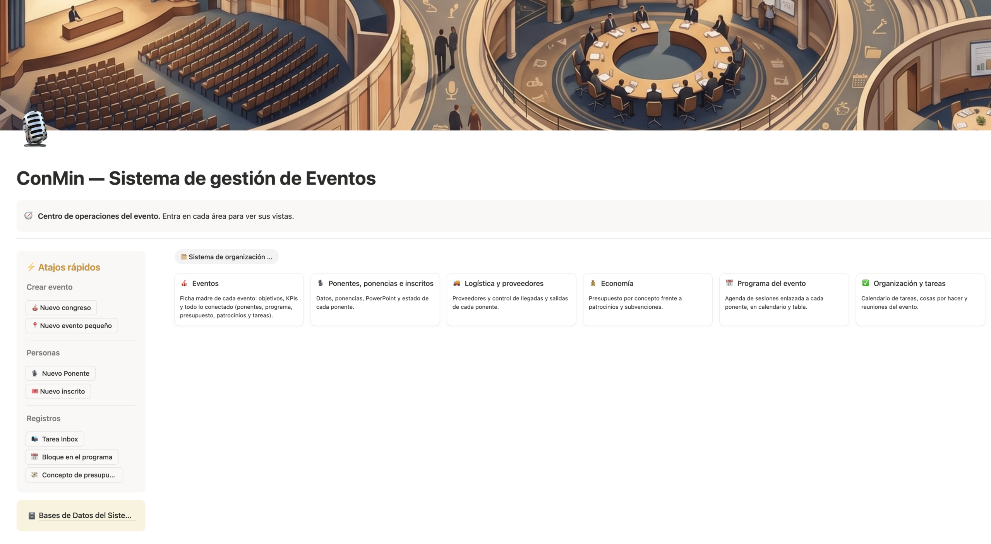Open the Ponentes, ponencias e inscritos title

381,283
